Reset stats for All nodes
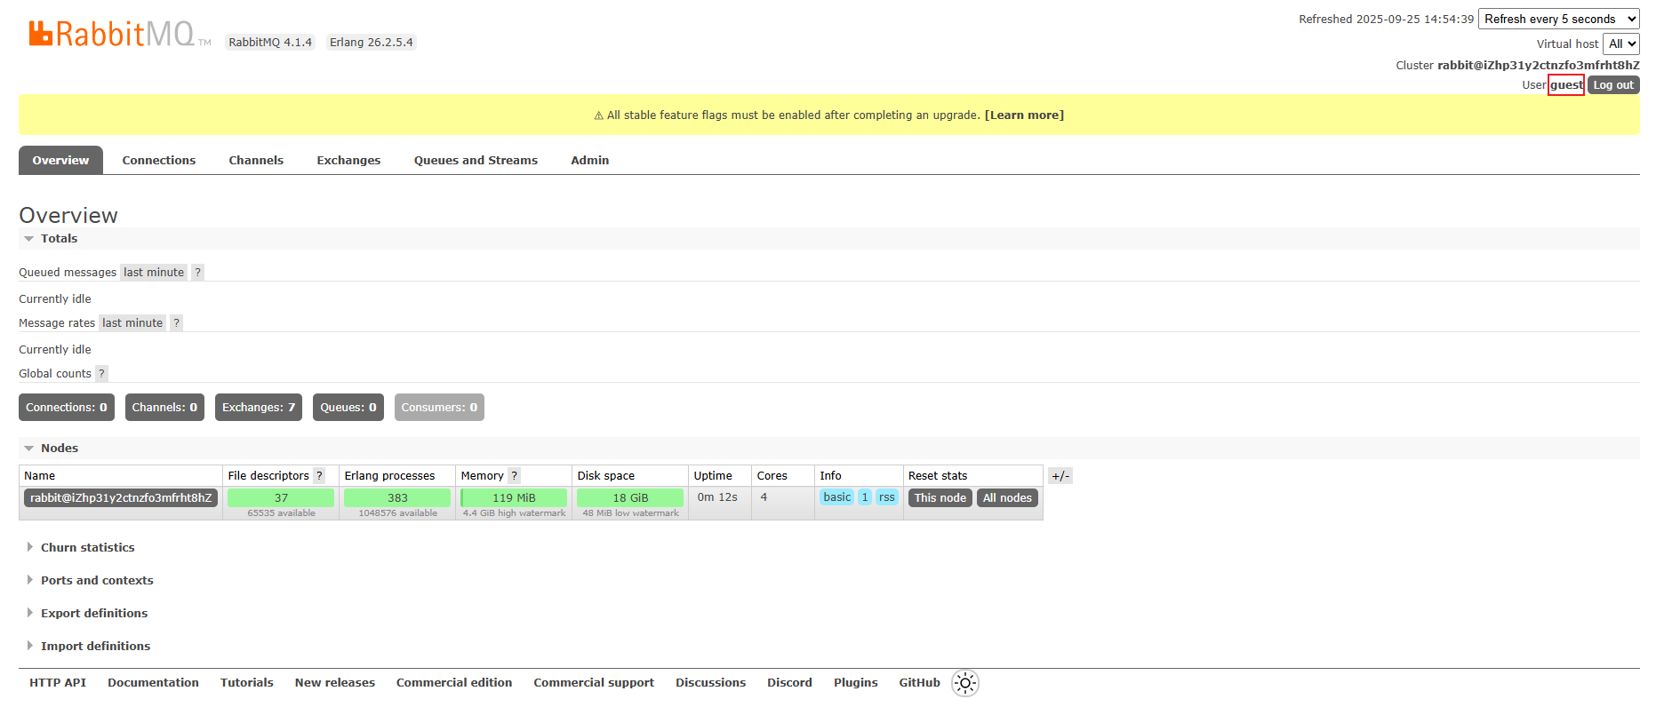Screen dimensions: 1656x707 (1007, 498)
